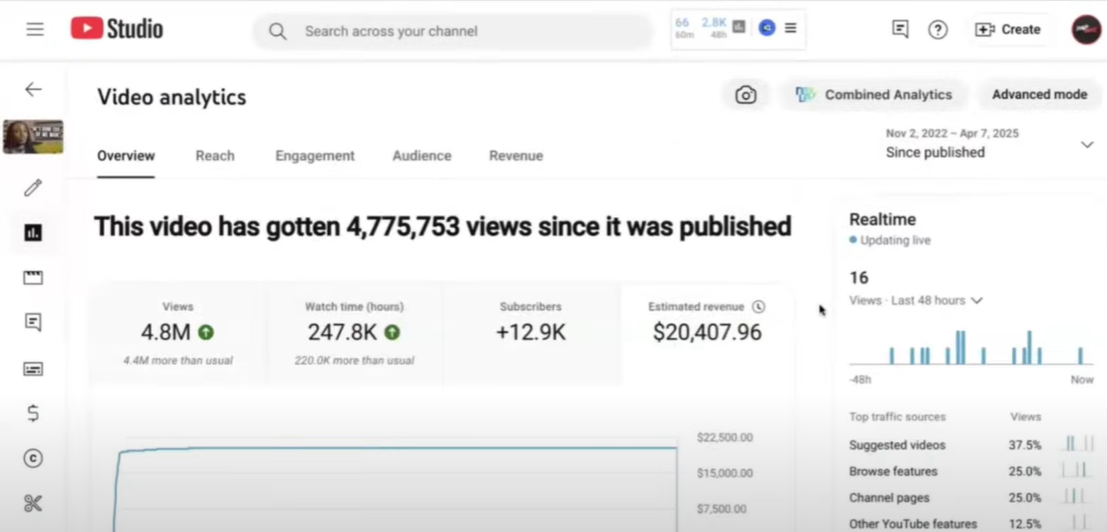This screenshot has width=1107, height=532.
Task: Open the Copyright section icon in sidebar
Action: (x=33, y=458)
